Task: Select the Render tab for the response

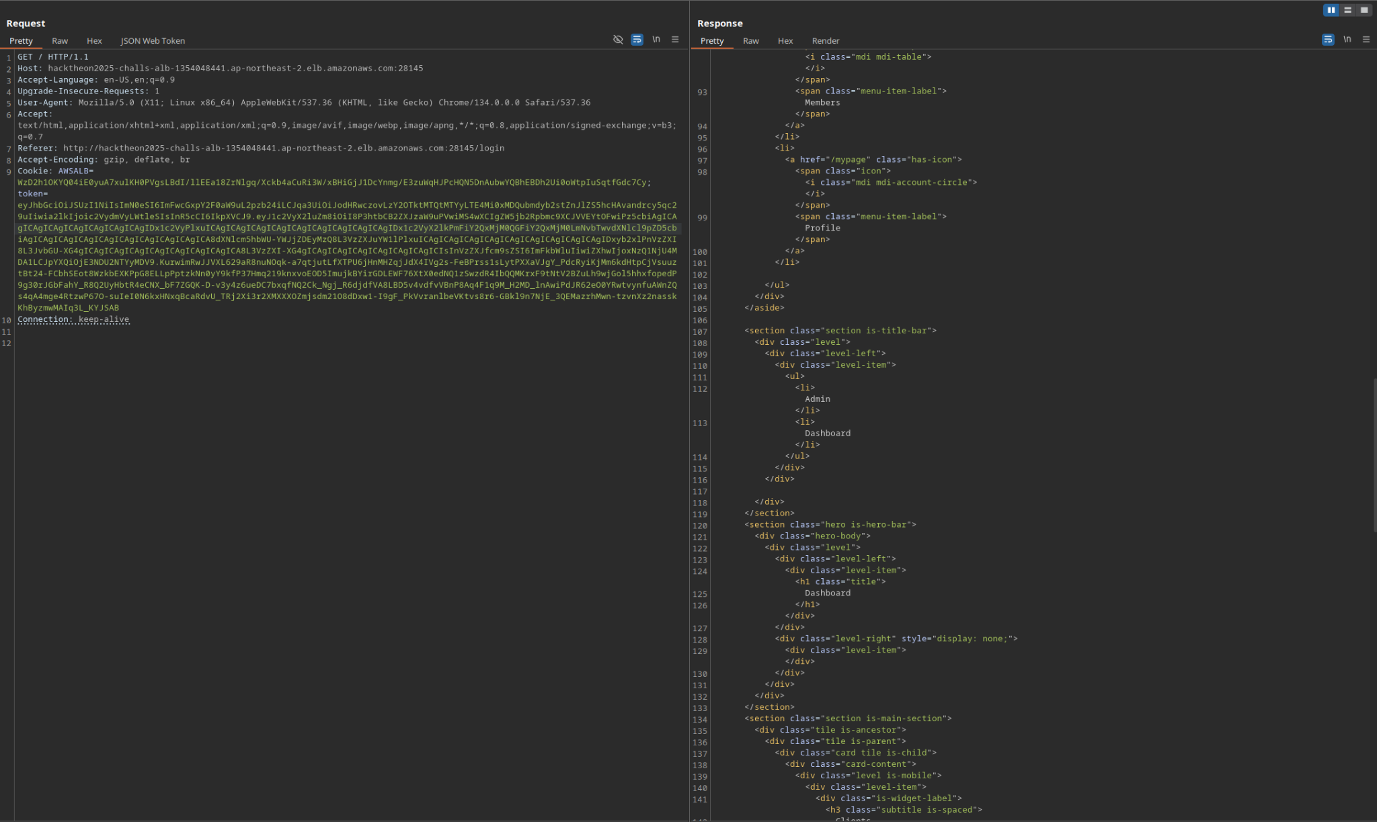Action: click(825, 40)
